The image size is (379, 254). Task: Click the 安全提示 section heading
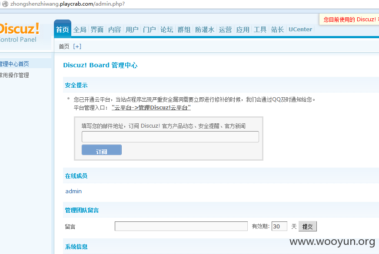point(76,85)
